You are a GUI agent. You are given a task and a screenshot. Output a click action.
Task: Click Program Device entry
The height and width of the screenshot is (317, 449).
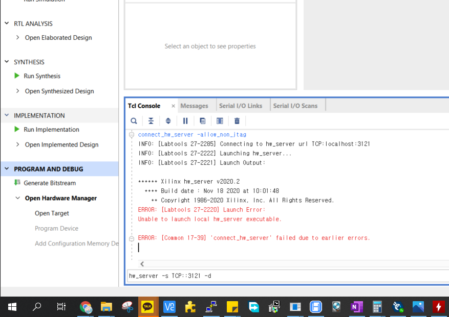(x=56, y=229)
